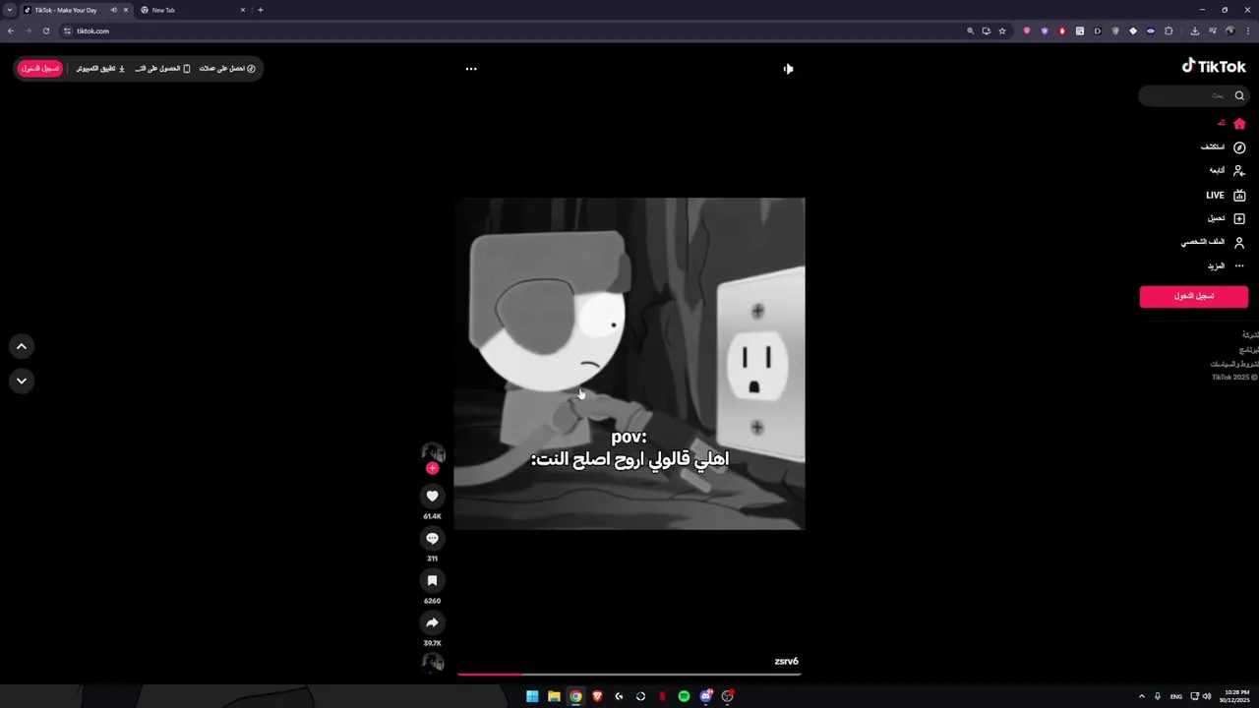This screenshot has width=1259, height=708.
Task: Open the Windows Start menu
Action: [x=532, y=696]
